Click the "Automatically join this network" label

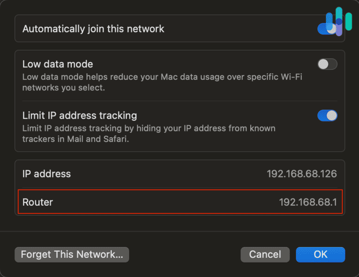coord(93,28)
